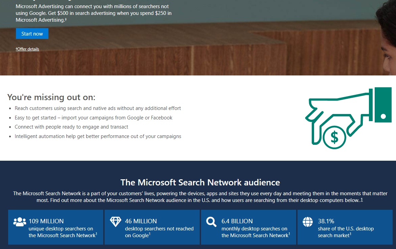Select the '38.1%' statistic text
Image resolution: width=396 pixels, height=249 pixels.
click(326, 221)
